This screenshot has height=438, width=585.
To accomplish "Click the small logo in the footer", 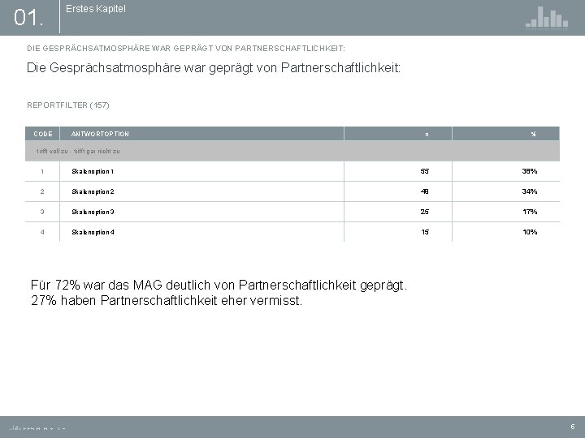I will click(x=37, y=428).
